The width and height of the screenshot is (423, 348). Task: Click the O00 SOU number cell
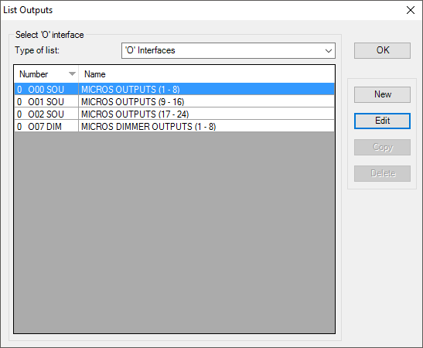46,89
